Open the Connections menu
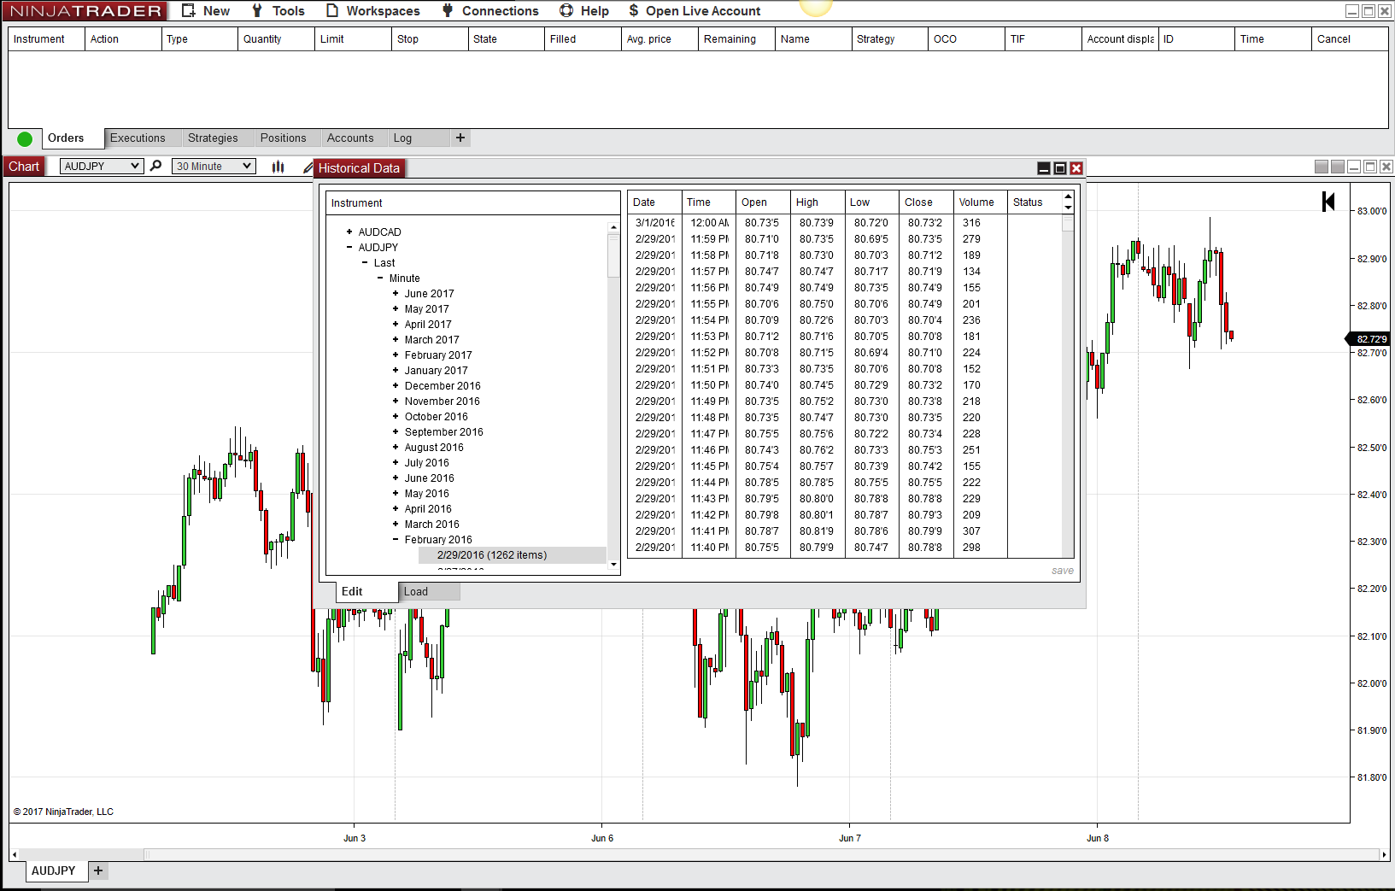 pyautogui.click(x=490, y=11)
